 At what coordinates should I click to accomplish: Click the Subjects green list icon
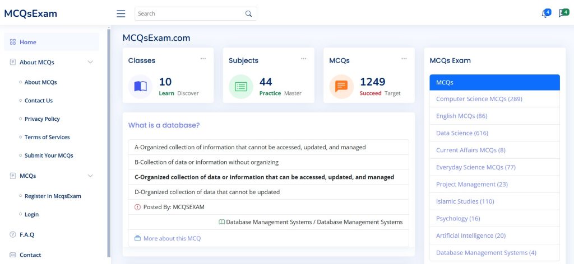tap(240, 87)
